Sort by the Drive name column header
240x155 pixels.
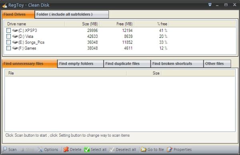click(34, 24)
